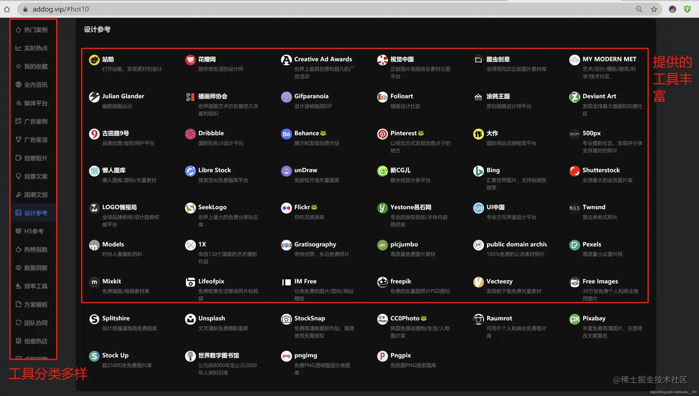Screen dimensions: 699x396
Task: Click the Stock Up icon
Action: (x=94, y=356)
